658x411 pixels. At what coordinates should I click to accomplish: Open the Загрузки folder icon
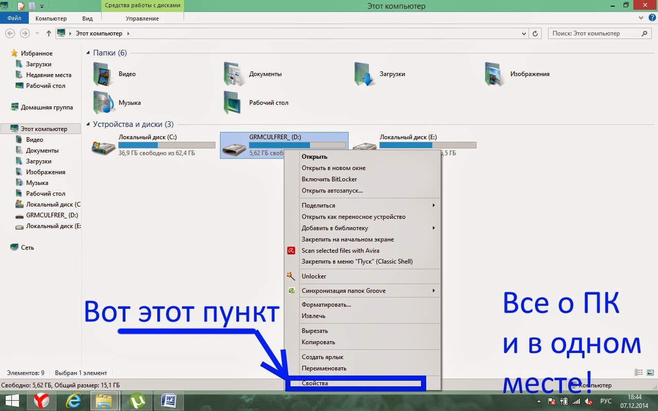pyautogui.click(x=365, y=74)
